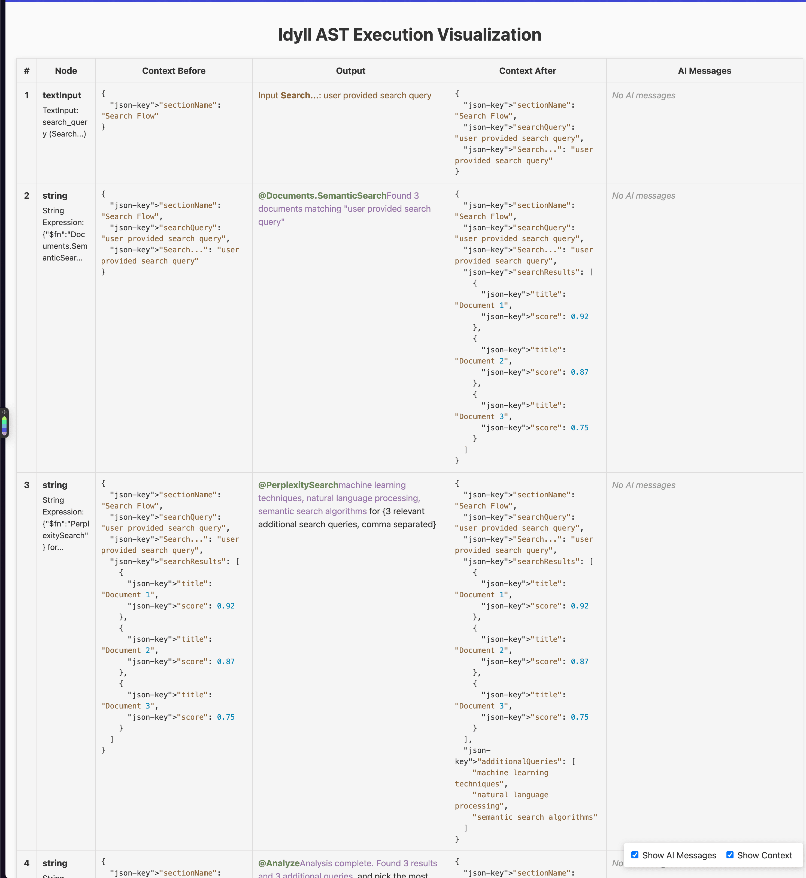The image size is (806, 878).
Task: Select the textInput node name in row 1
Action: (x=62, y=96)
